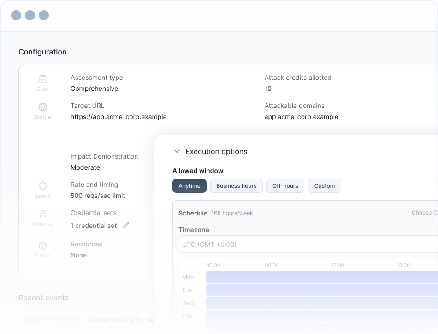
Task: Click the Configuration heading
Action: [x=42, y=52]
